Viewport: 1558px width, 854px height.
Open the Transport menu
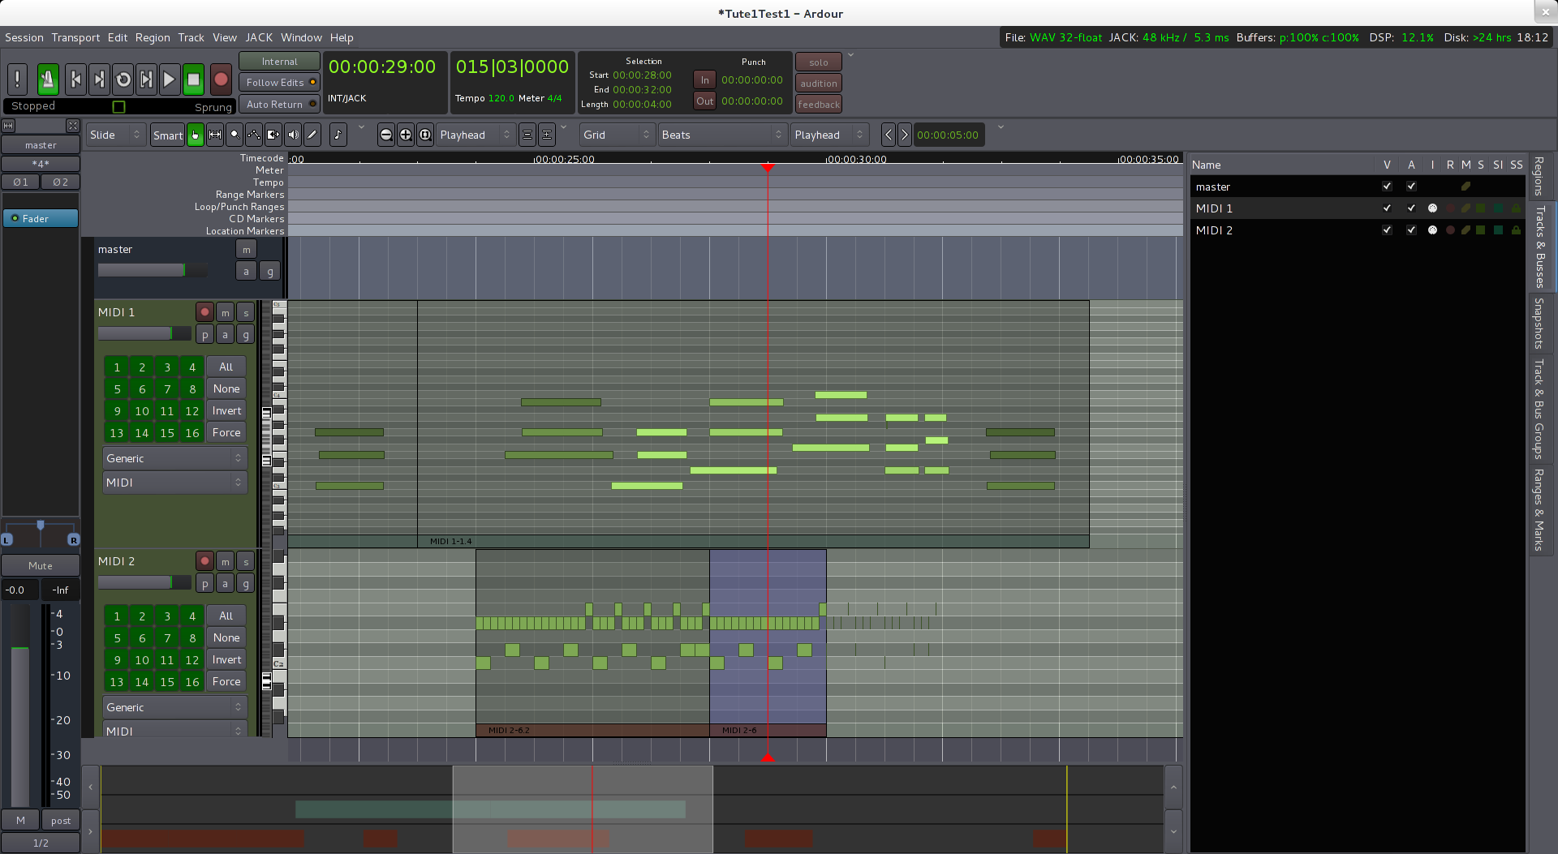pyautogui.click(x=75, y=37)
